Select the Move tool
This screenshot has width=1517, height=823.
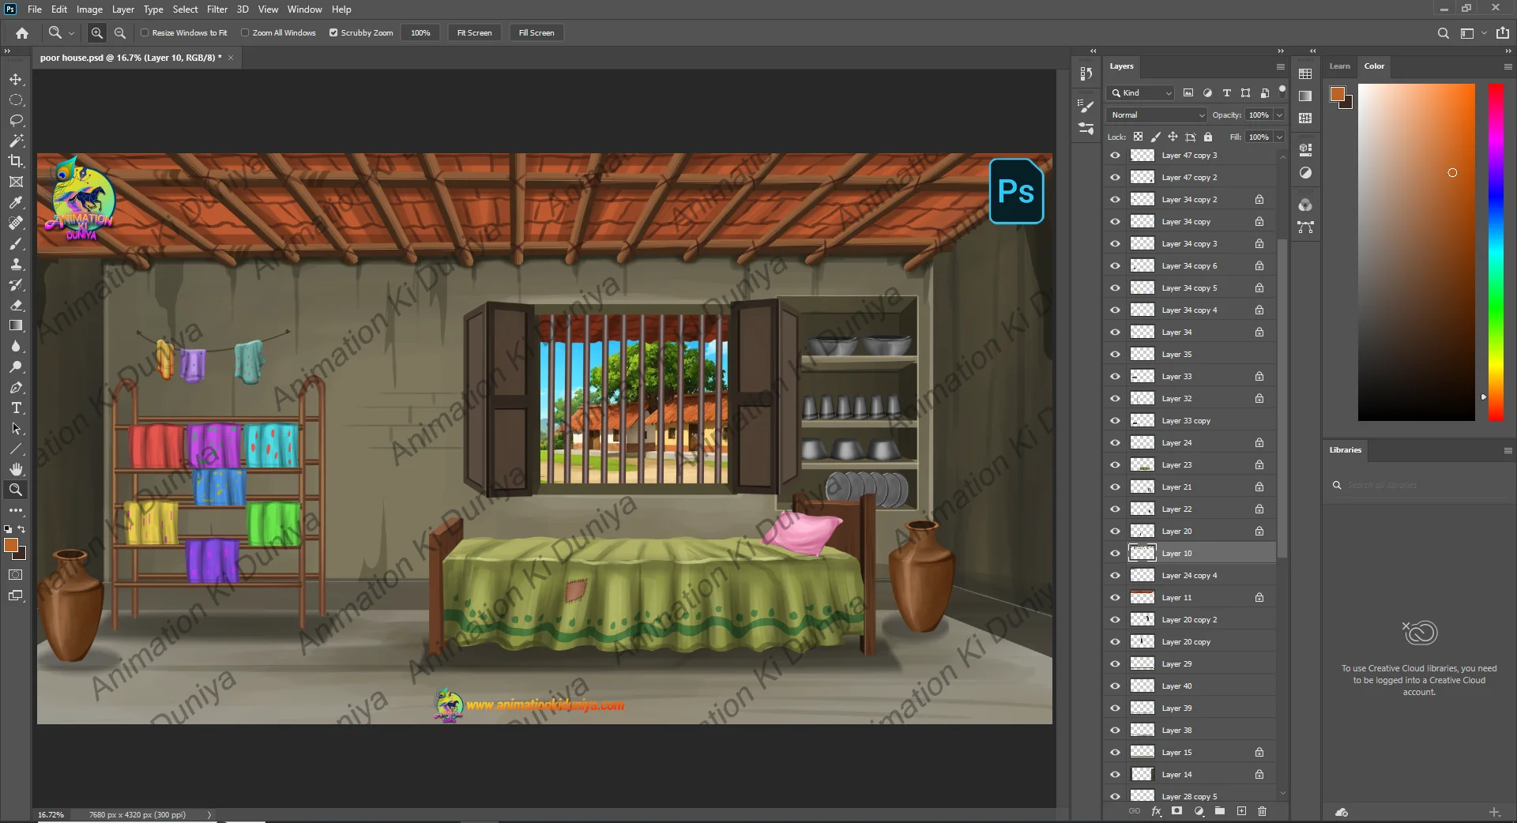click(x=16, y=80)
